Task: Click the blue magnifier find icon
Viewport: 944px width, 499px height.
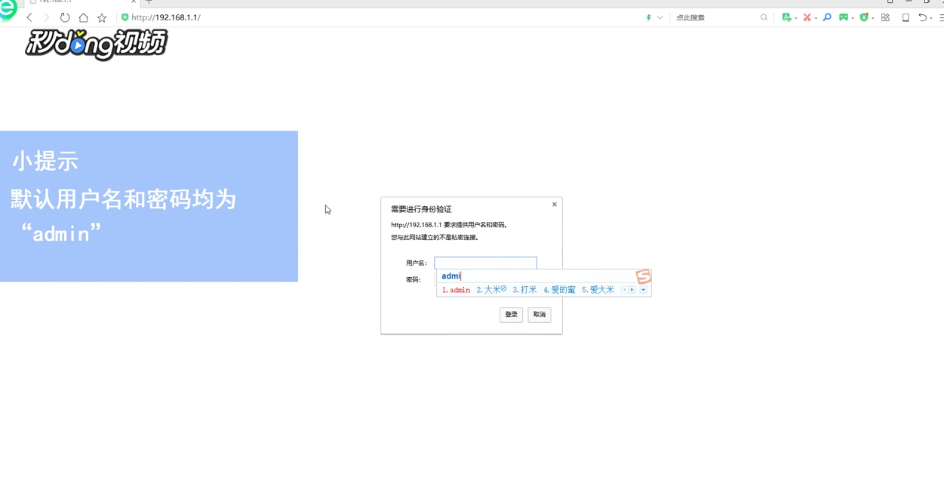Action: 827,17
